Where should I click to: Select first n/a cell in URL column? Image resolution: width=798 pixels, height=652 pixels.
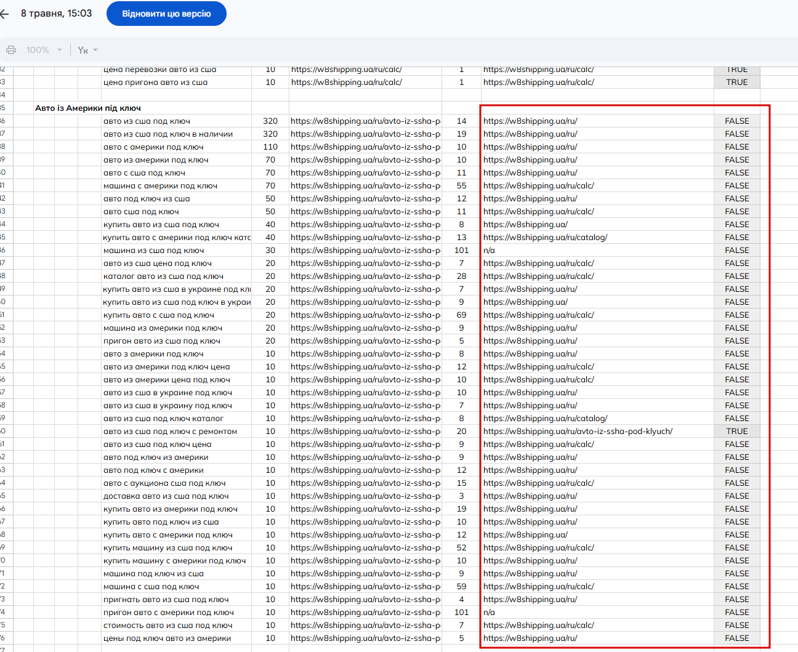pos(489,251)
